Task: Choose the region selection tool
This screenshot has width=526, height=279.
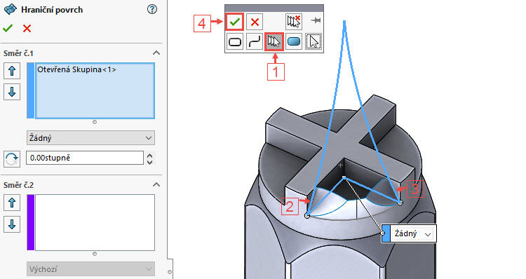Action: click(294, 42)
